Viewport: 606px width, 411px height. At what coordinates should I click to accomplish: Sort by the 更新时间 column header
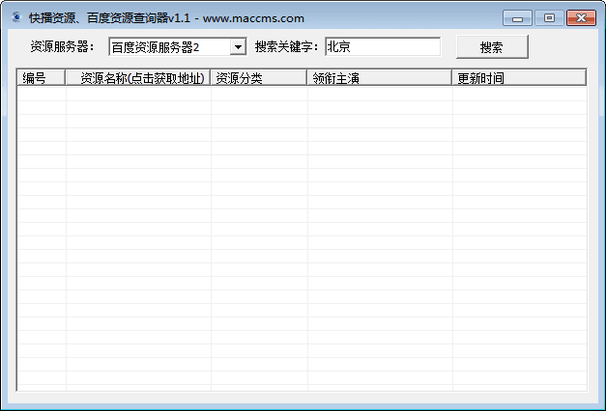click(x=518, y=78)
